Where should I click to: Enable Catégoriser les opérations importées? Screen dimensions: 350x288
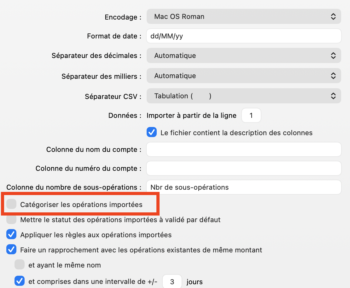(11, 204)
